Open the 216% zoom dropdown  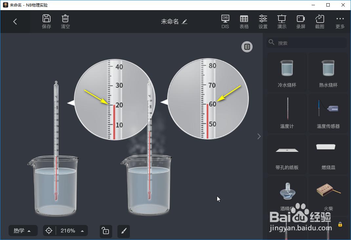point(72,231)
